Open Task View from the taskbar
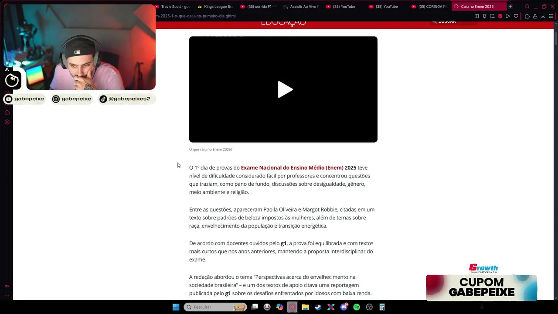 [255, 307]
